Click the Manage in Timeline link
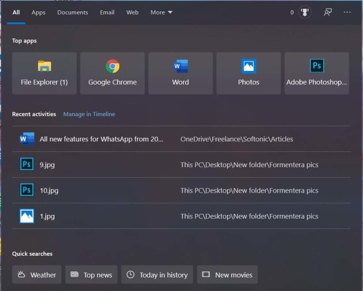Screen dimensions: 363x291 click(89, 114)
